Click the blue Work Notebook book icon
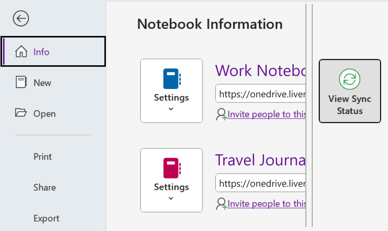The height and width of the screenshot is (231, 388). point(171,78)
